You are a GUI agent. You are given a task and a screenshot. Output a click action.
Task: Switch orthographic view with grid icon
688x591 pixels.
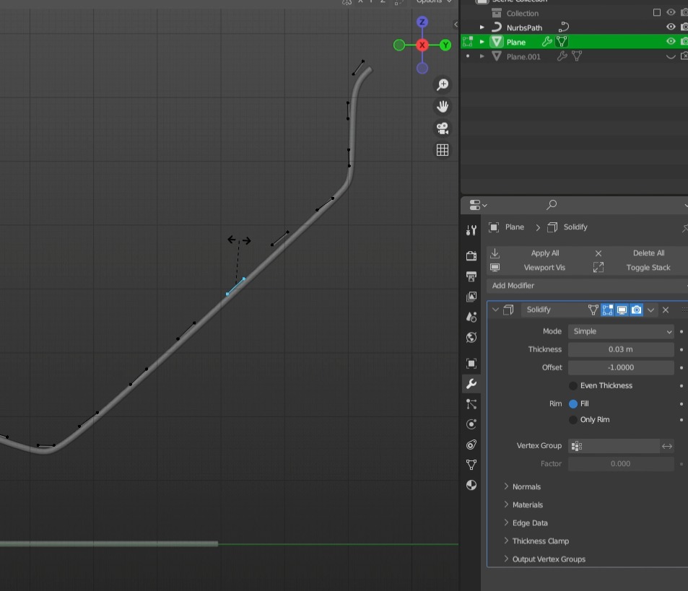coord(443,150)
